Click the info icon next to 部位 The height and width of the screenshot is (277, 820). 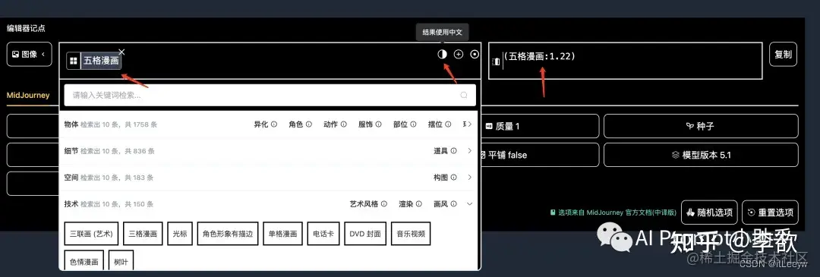[x=413, y=124]
